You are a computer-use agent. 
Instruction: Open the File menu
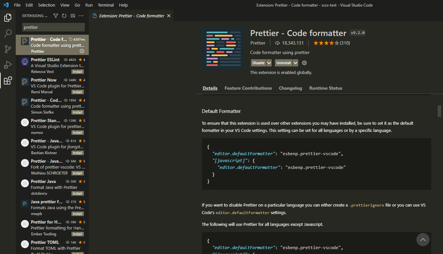pyautogui.click(x=17, y=5)
